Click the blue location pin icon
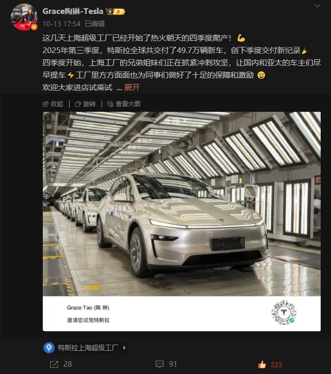331x374 pixels. point(49,348)
